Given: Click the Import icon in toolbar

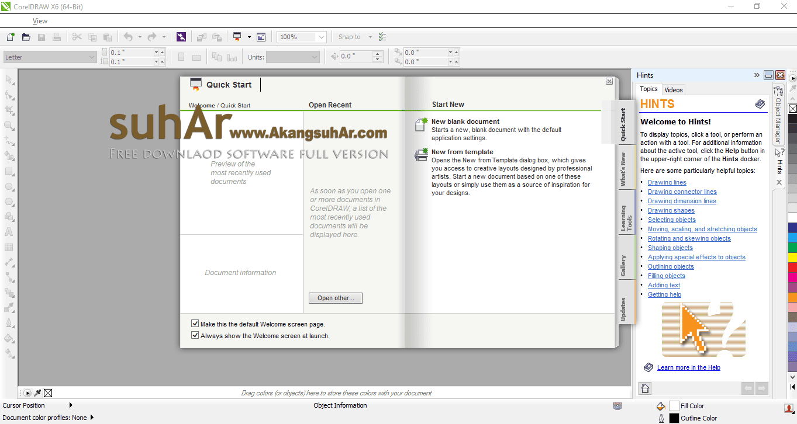Looking at the screenshot, I should click(201, 37).
